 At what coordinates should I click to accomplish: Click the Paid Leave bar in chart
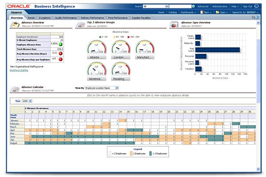click(x=218, y=50)
